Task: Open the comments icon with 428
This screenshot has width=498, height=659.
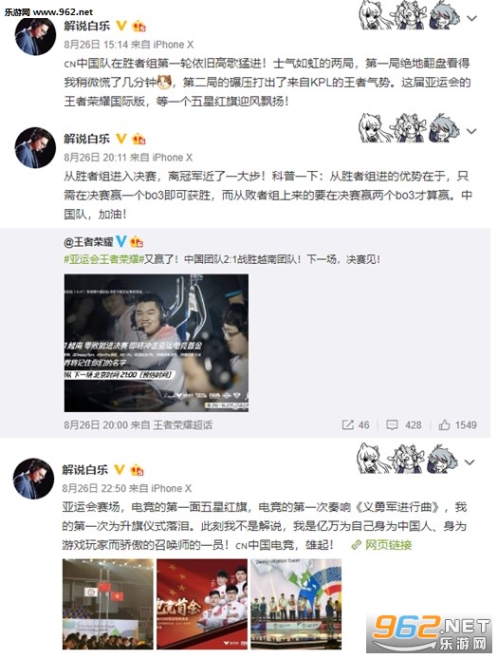Action: pos(392,424)
